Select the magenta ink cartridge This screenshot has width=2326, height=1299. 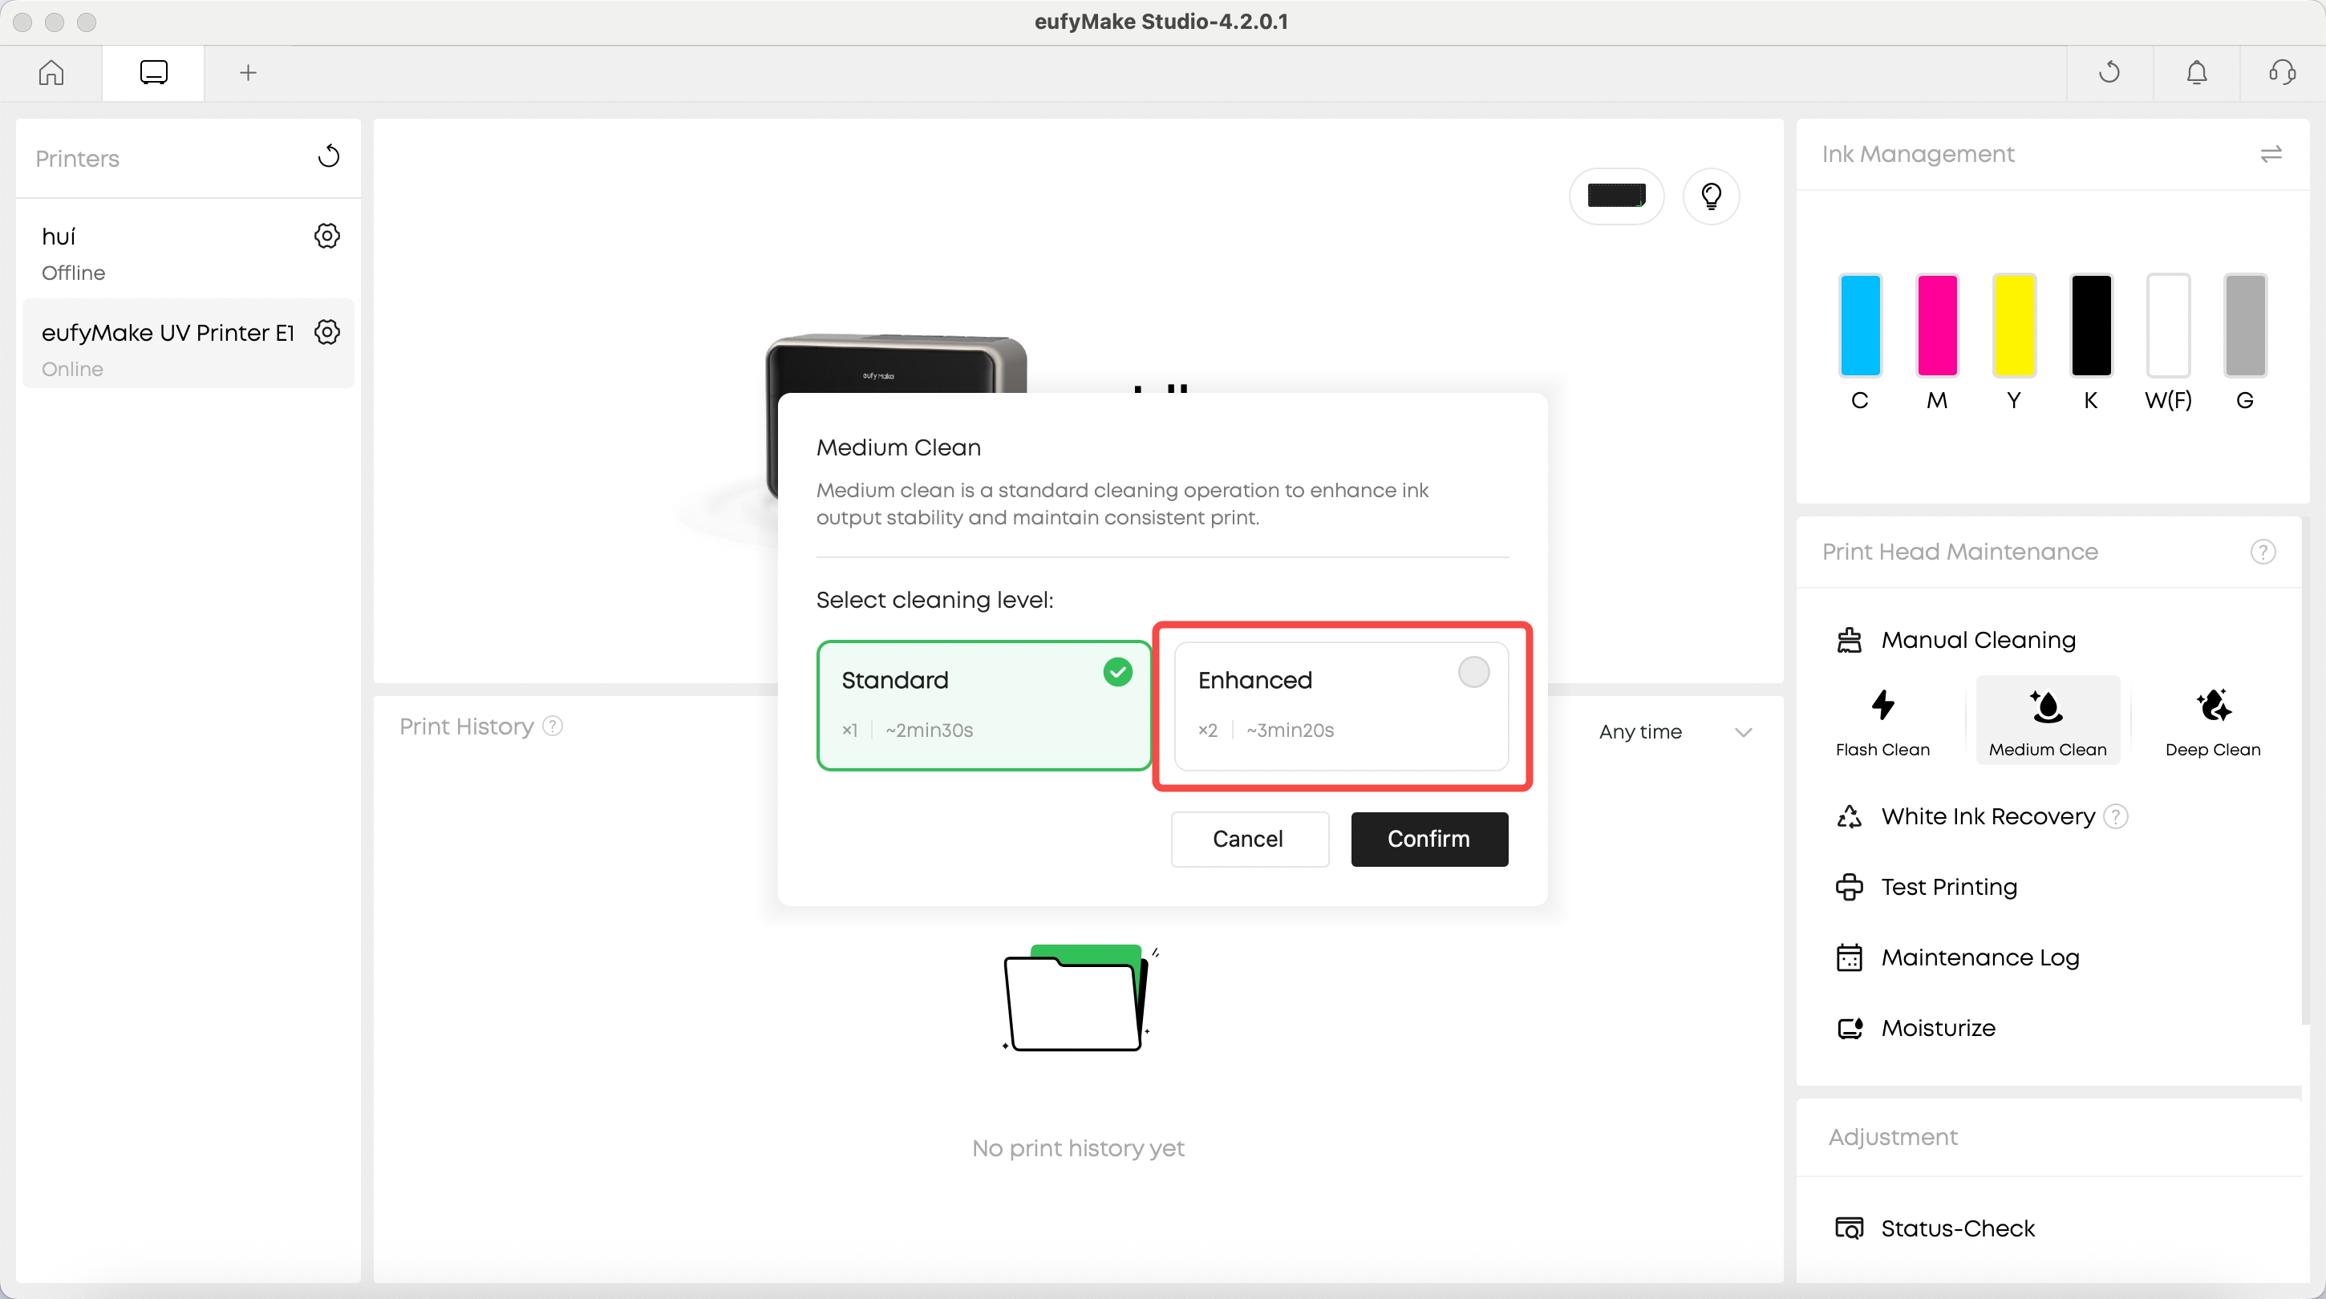[1937, 325]
